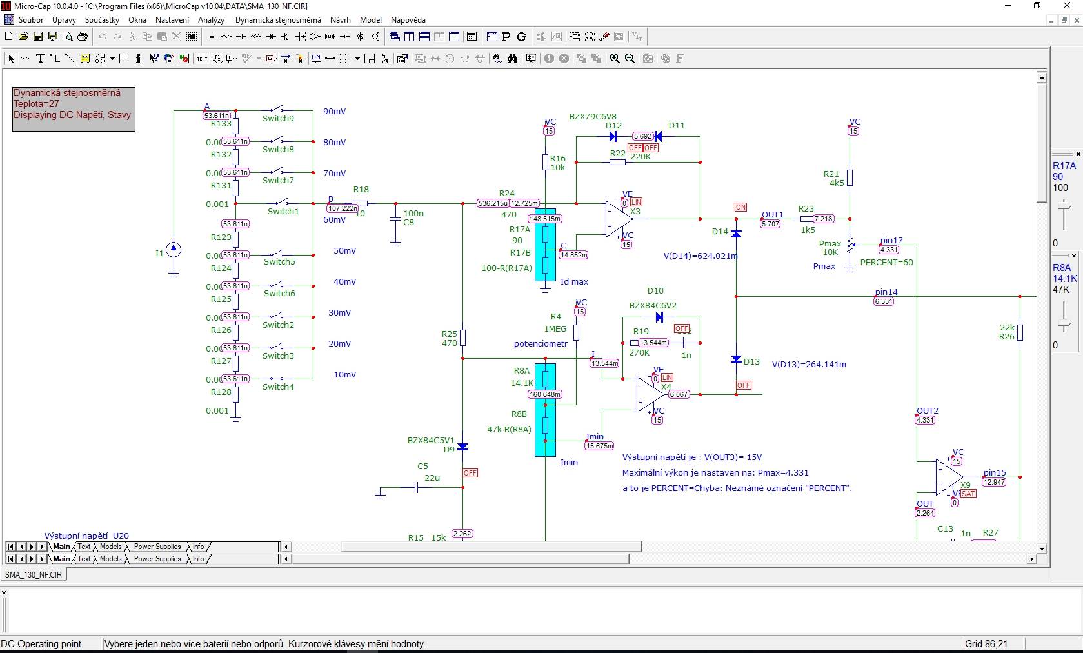
Task: Expand the graphic shapes dropdown arrow
Action: pyautogui.click(x=112, y=59)
